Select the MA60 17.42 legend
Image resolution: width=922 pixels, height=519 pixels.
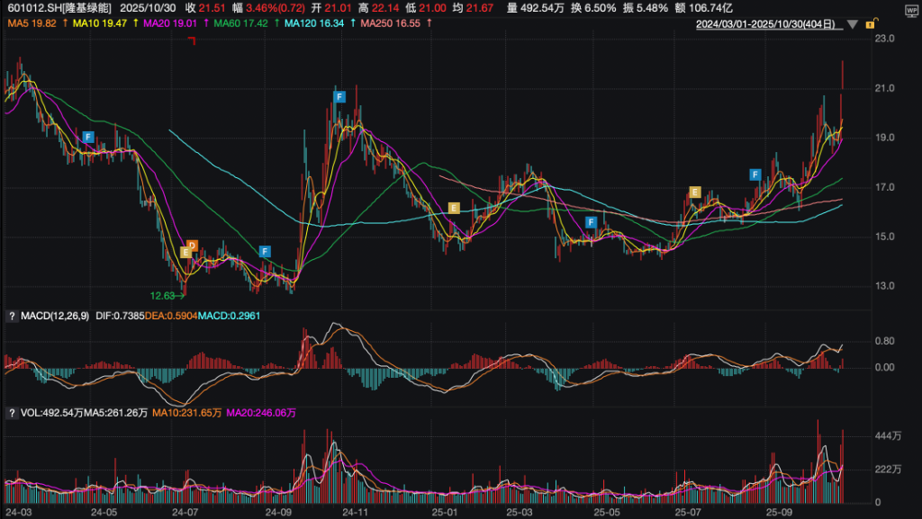coord(241,23)
